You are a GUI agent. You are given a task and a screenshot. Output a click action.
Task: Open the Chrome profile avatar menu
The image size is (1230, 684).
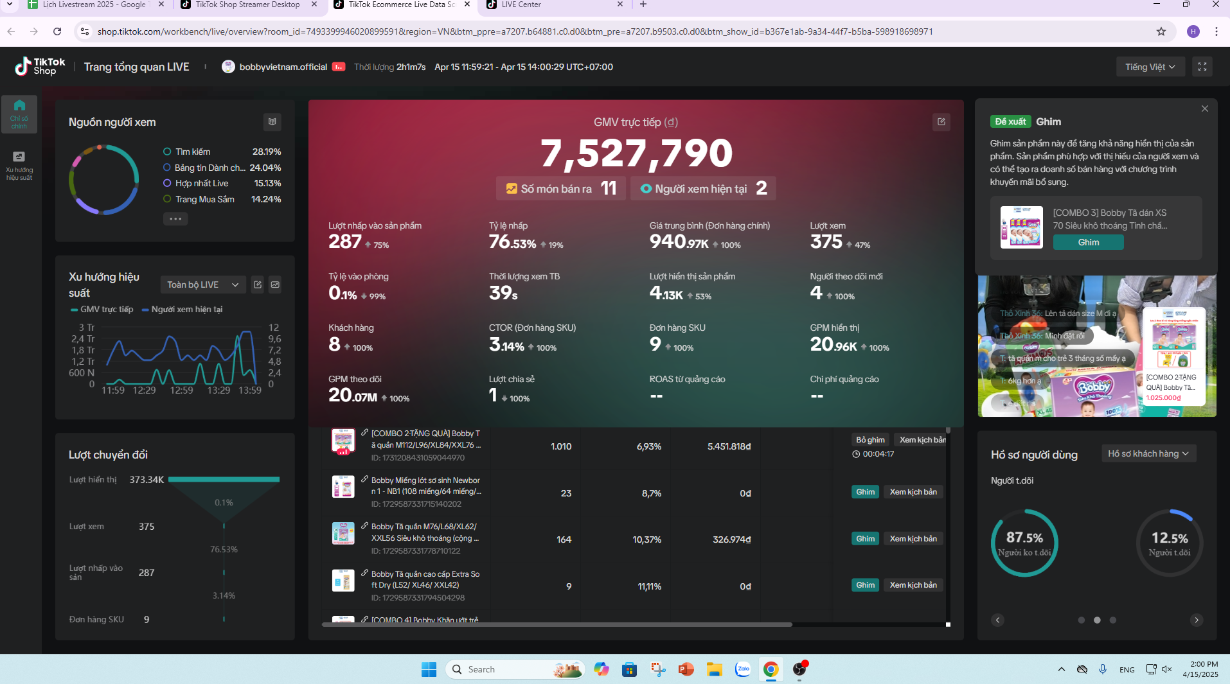(x=1193, y=31)
